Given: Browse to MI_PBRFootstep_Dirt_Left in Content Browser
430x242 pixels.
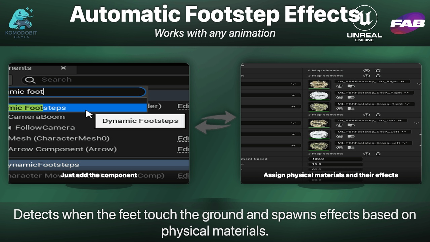Looking at the screenshot, I should click(x=351, y=125).
